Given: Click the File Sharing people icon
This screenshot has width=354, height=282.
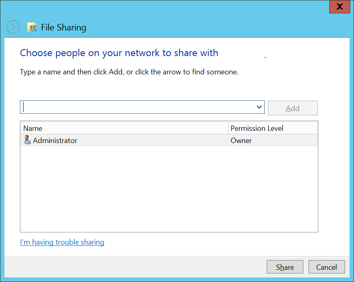Looking at the screenshot, I should pyautogui.click(x=32, y=28).
